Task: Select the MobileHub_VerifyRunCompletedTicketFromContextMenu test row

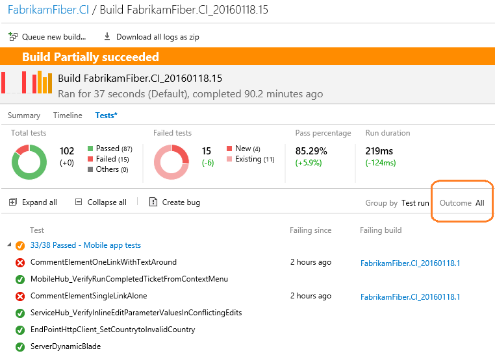Action: (x=247, y=280)
